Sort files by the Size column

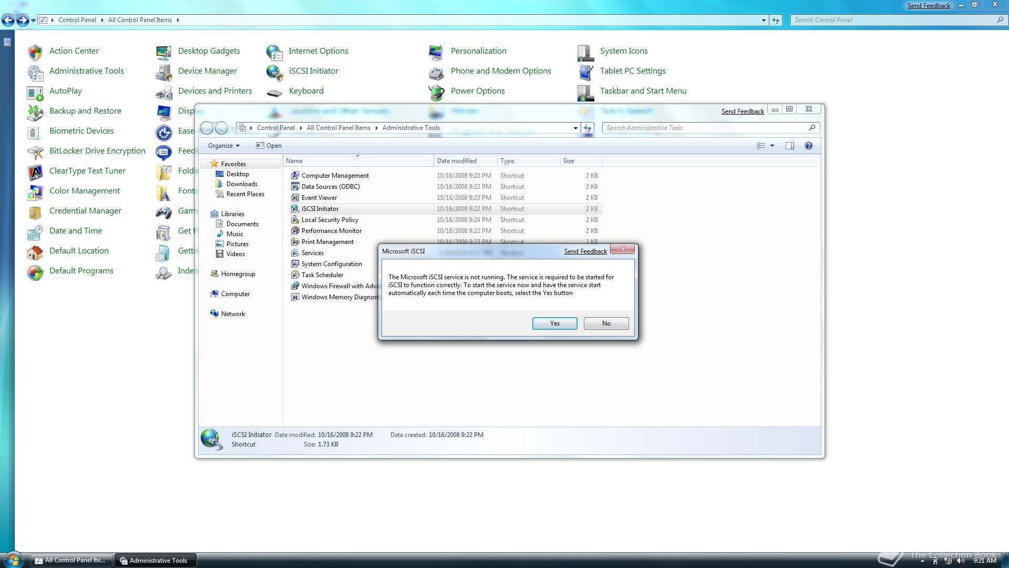[x=581, y=161]
